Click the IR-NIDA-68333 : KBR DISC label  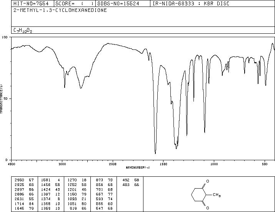point(191,3)
